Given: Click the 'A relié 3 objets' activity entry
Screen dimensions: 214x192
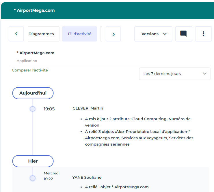Looking at the screenshot, I should click(x=139, y=138).
